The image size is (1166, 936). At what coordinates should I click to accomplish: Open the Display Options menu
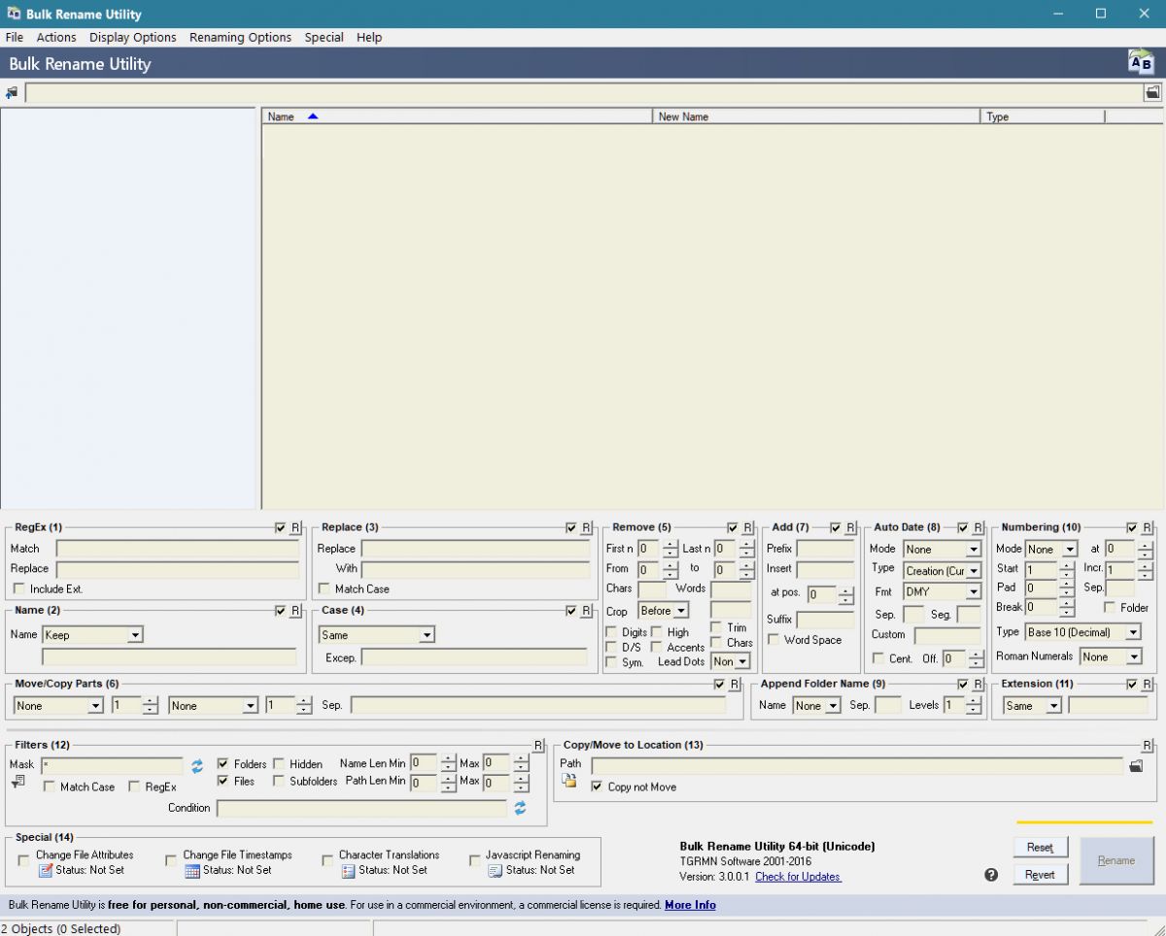tap(133, 37)
